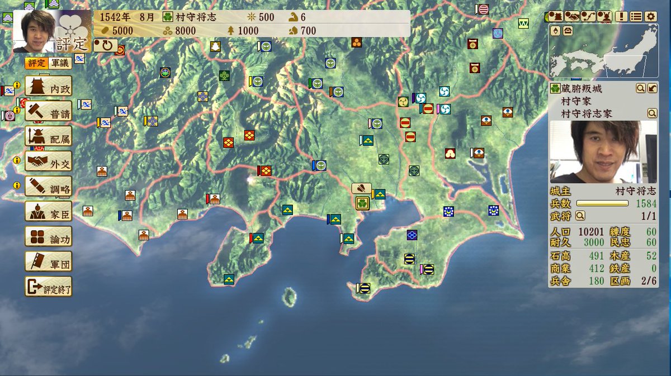Click the circular arrow cycle button under top bar
The width and height of the screenshot is (671, 376).
pyautogui.click(x=105, y=45)
